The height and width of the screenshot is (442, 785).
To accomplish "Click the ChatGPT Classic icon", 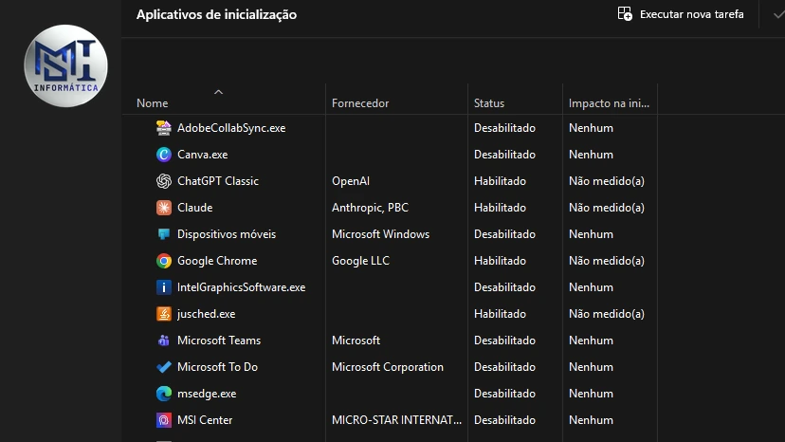I will coord(164,181).
